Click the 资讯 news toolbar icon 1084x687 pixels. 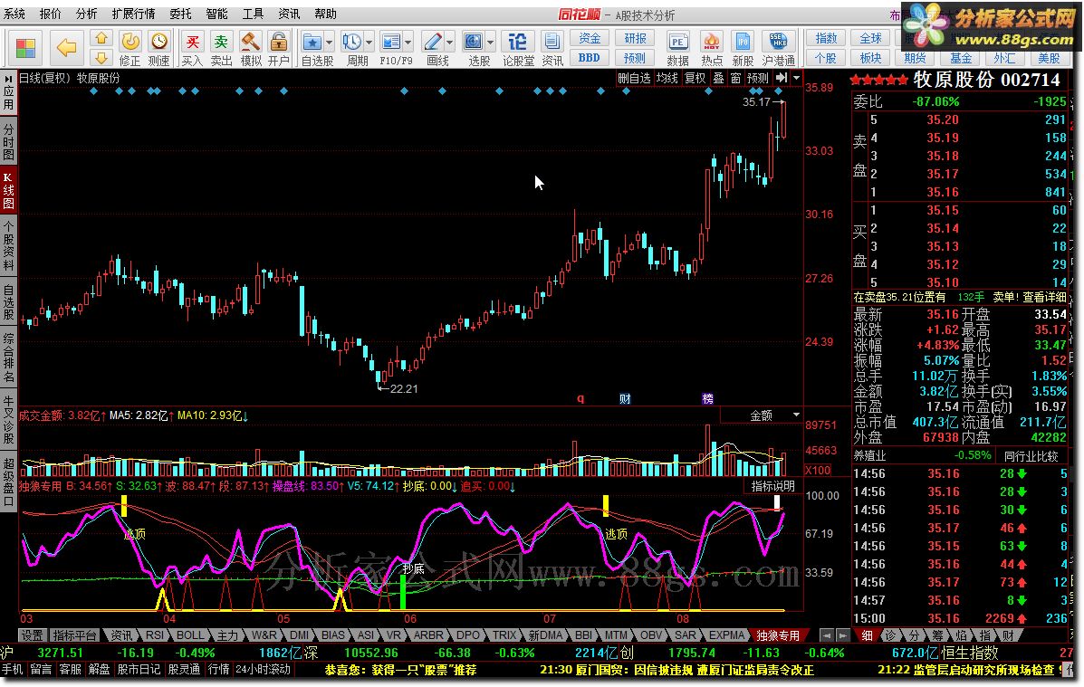[x=552, y=48]
